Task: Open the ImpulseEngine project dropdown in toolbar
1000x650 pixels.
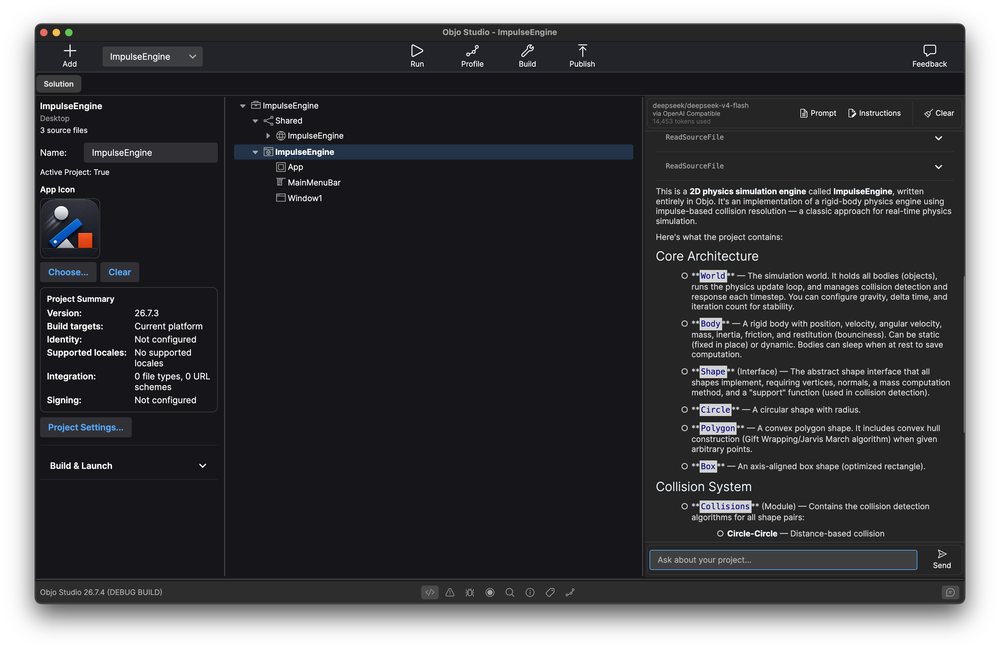Action: click(152, 56)
